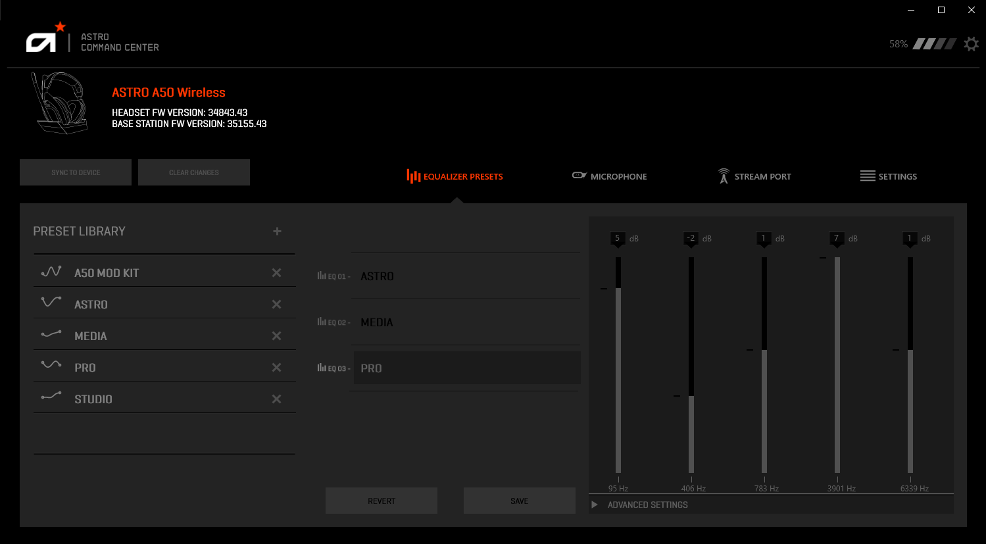Select the PRO preset in the library

tap(86, 367)
